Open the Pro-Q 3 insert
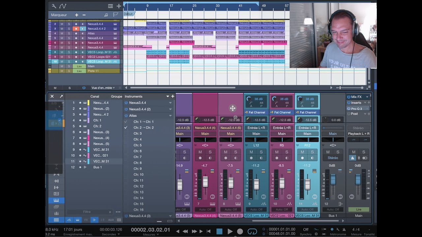Viewport: 422px width, 237px height. point(356,109)
